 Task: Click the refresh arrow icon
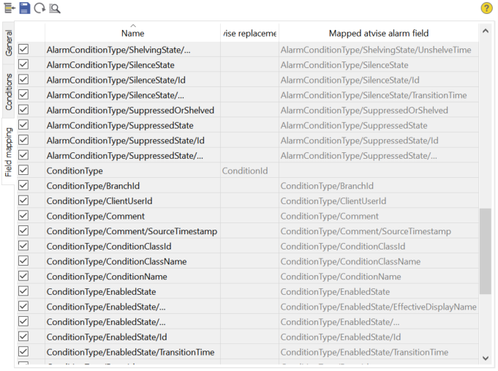[x=39, y=8]
